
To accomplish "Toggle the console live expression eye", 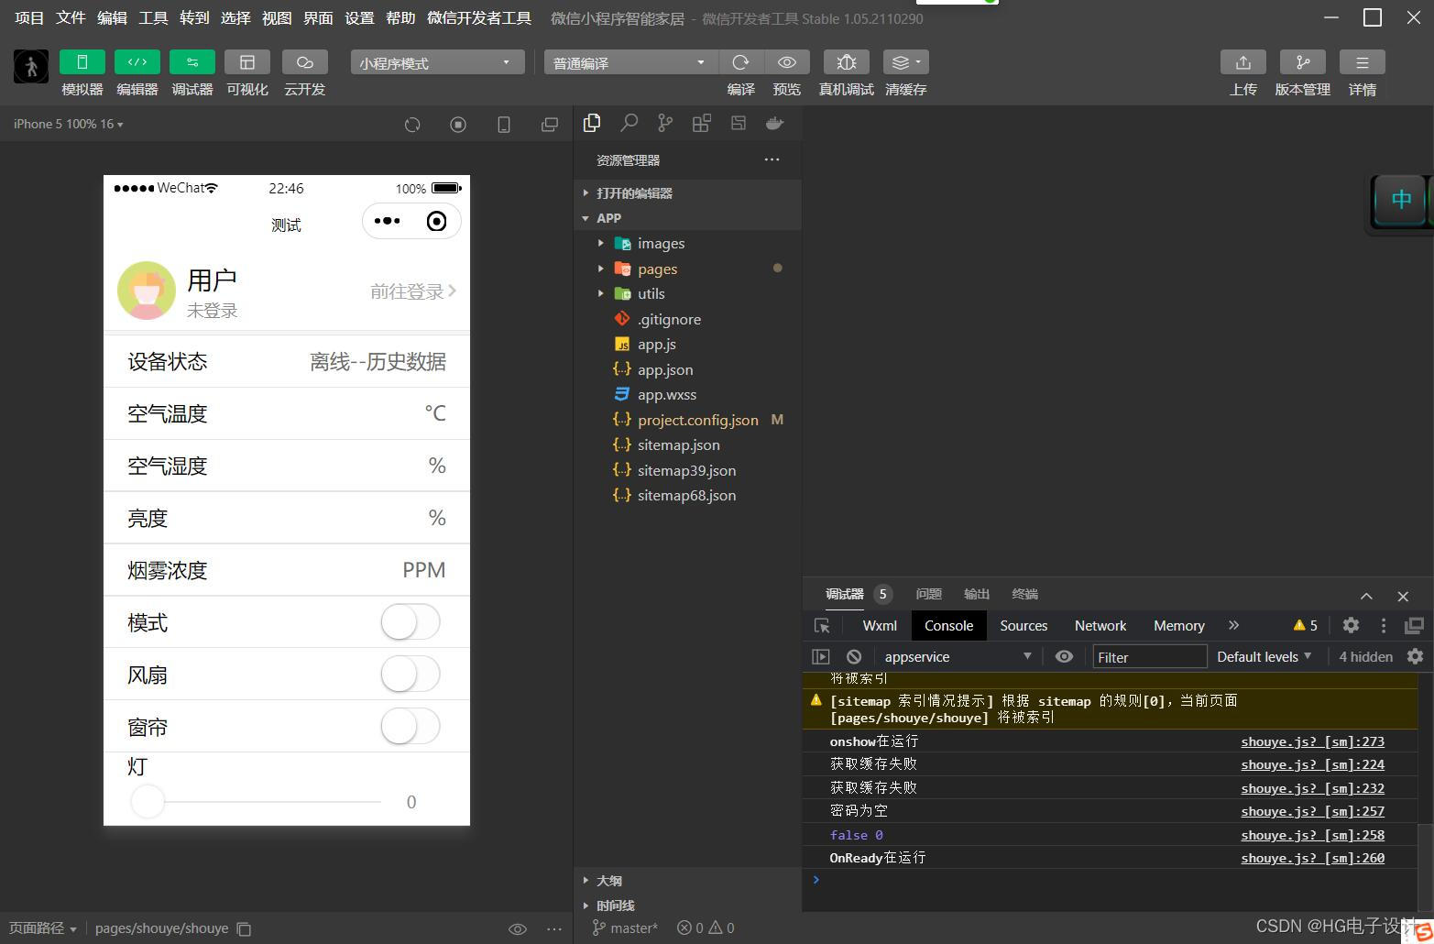I will tap(1064, 656).
